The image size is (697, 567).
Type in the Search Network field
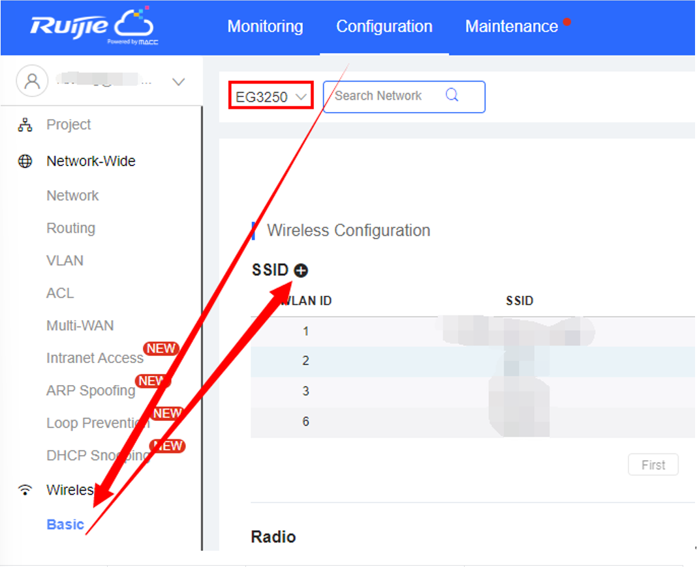tap(385, 96)
